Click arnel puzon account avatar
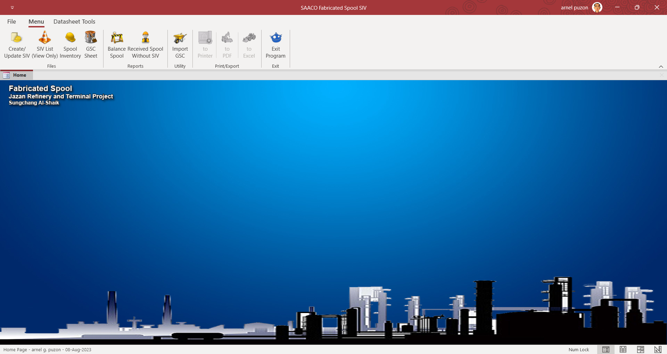Image resolution: width=667 pixels, height=354 pixels. (x=597, y=7)
